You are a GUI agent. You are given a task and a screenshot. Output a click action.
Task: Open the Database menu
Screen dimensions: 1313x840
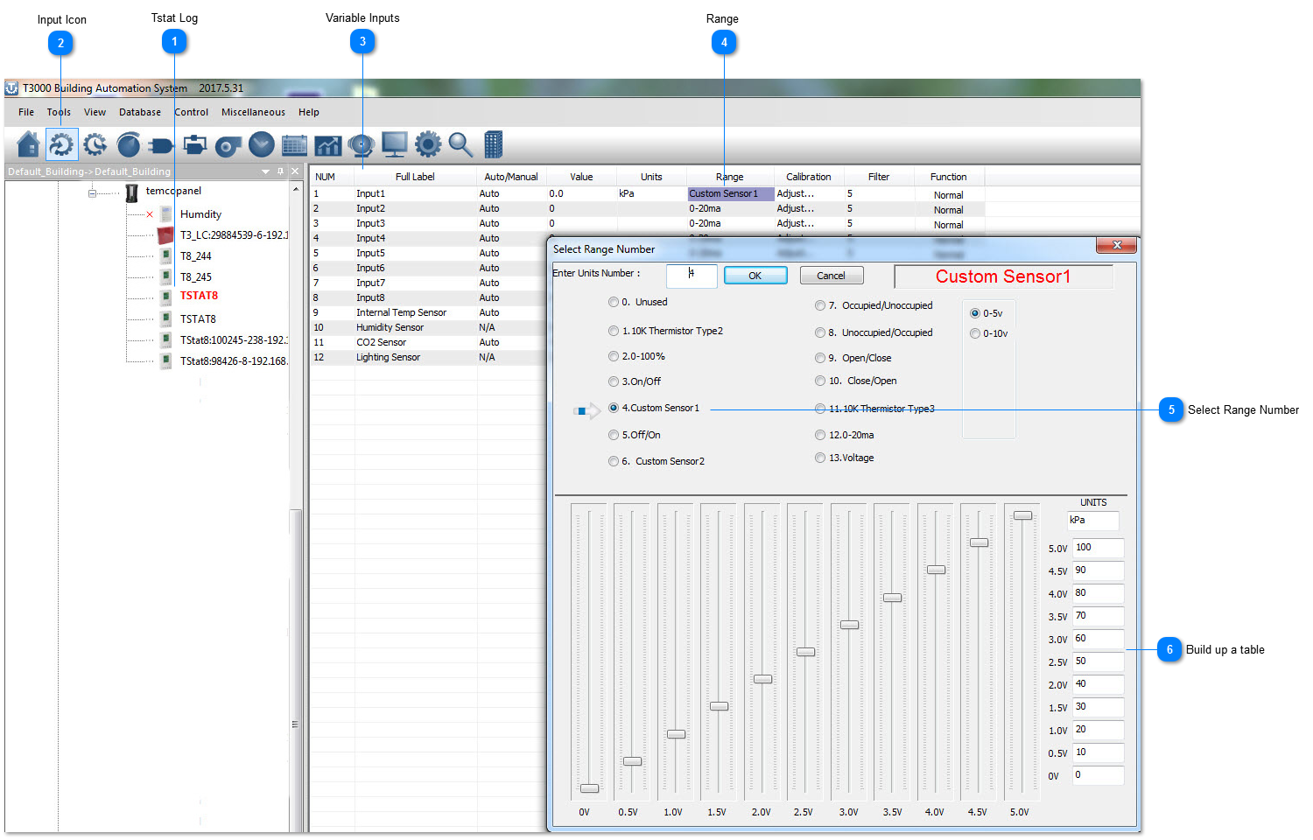(140, 112)
